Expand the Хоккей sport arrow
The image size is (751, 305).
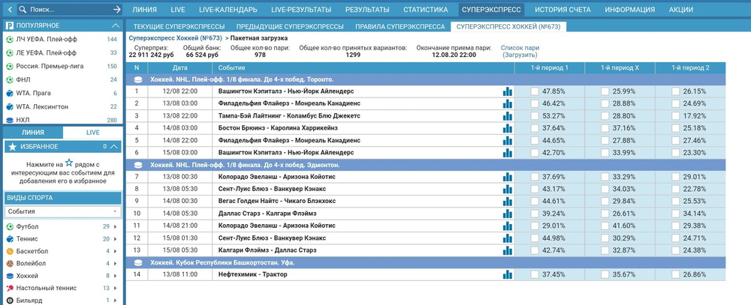point(116,276)
